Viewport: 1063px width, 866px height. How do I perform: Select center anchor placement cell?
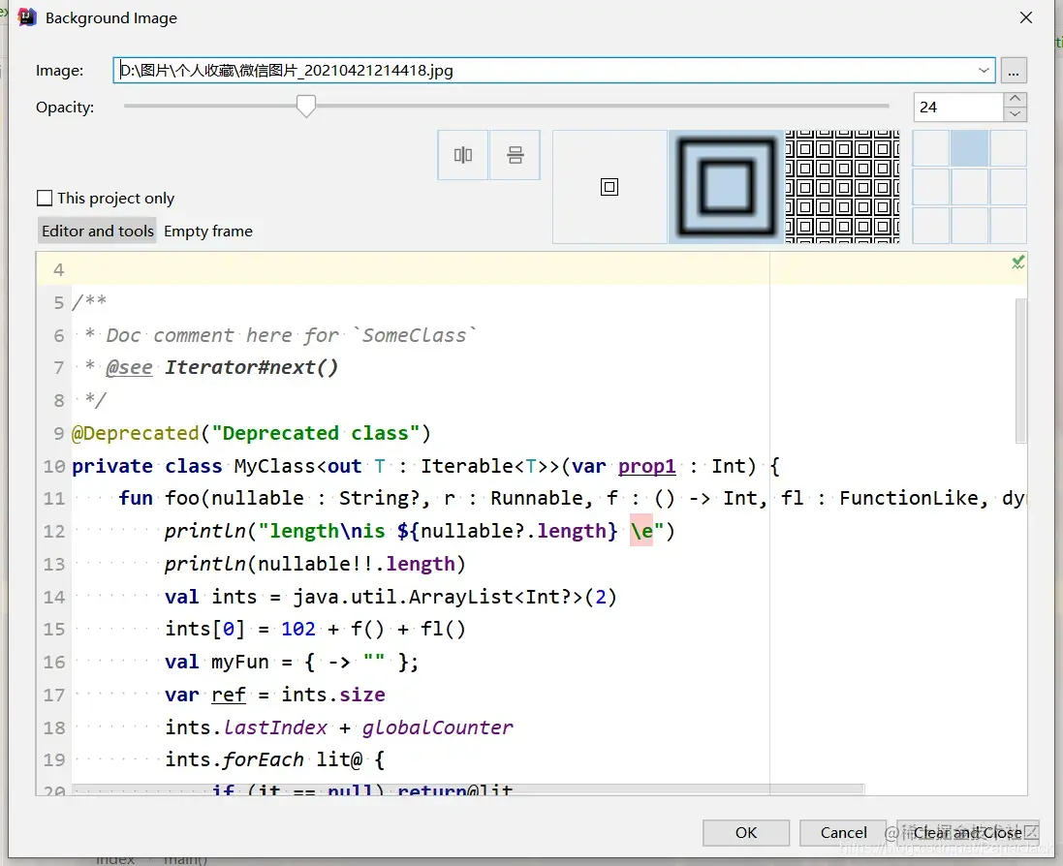tap(969, 187)
